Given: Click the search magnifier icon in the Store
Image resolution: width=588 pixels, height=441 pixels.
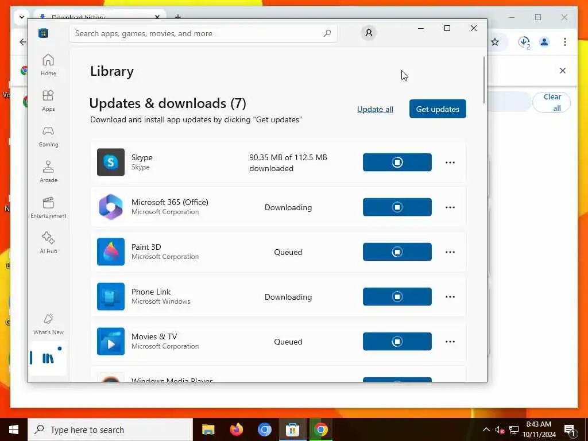Looking at the screenshot, I should click(327, 33).
